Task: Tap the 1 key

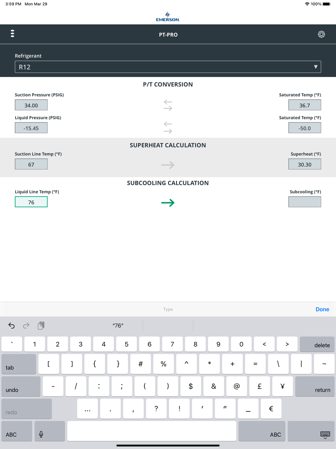Action: click(35, 344)
